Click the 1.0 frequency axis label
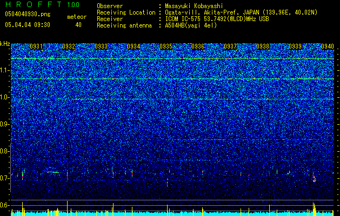340x216 pixels. tap(5, 97)
